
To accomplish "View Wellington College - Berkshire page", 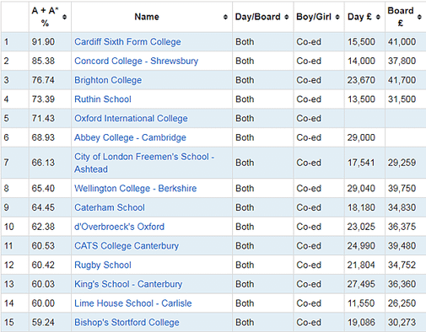I will 135,188.
